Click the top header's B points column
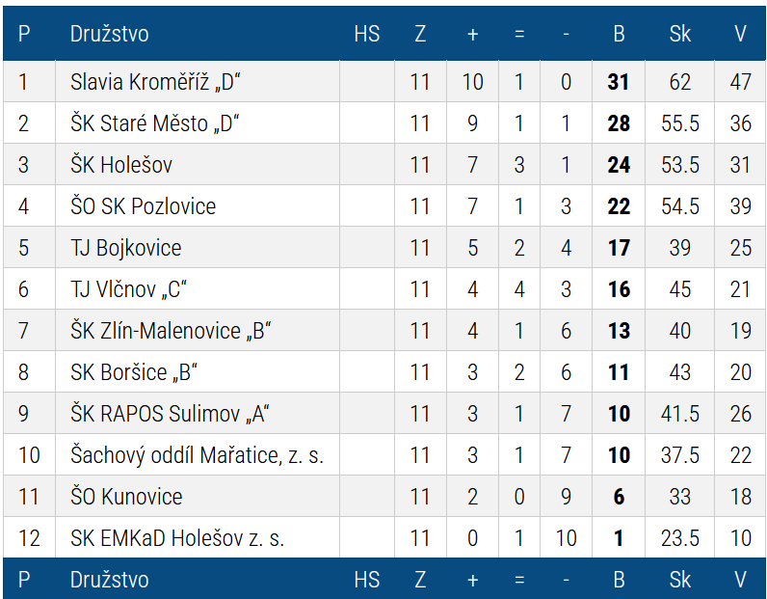The width and height of the screenshot is (767, 599). click(619, 34)
